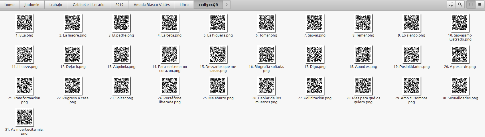Select the 2. La madre.png QR thumbnail
Image resolution: width=485 pixels, height=137 pixels.
73,23
